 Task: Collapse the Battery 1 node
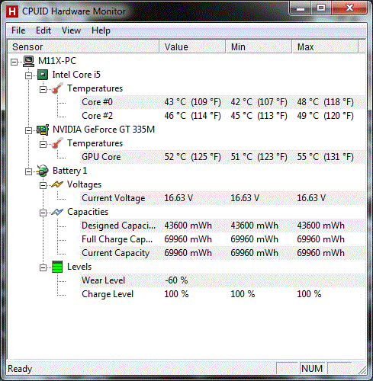click(28, 171)
